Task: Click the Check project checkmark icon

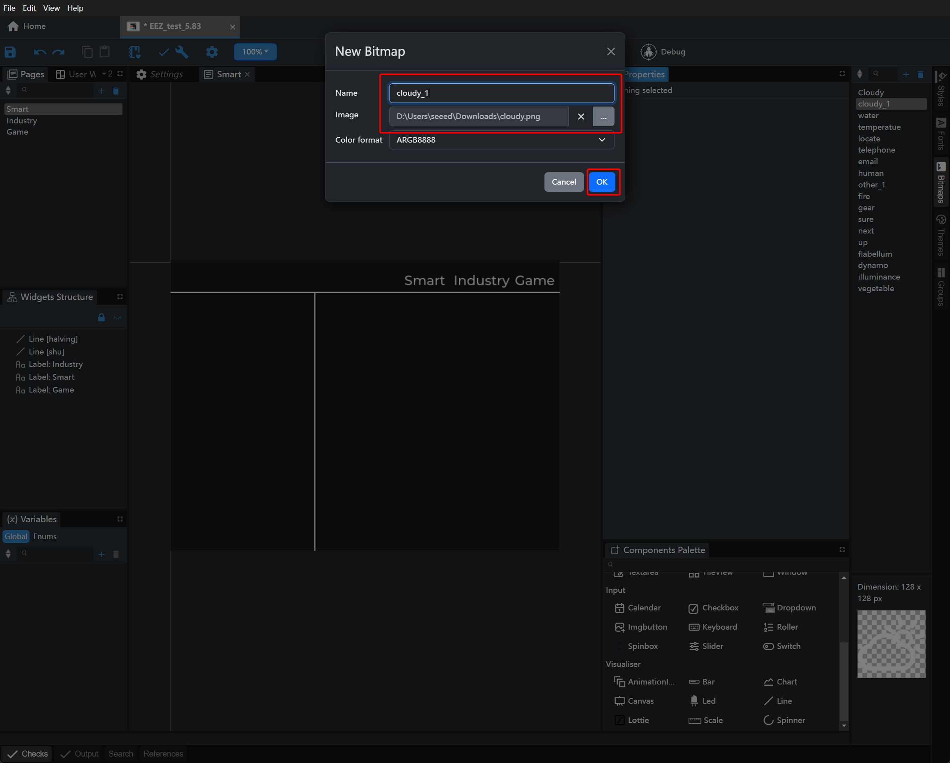Action: 163,52
